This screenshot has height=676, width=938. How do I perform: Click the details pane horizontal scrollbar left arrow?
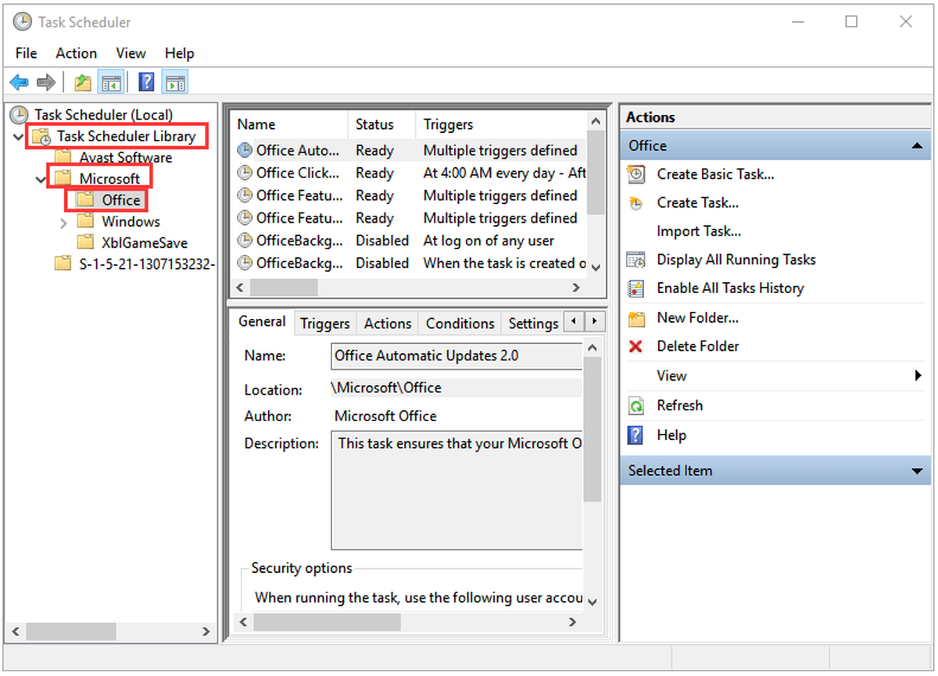click(242, 622)
